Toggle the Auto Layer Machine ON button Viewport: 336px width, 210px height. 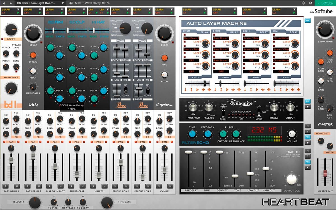pyautogui.click(x=308, y=21)
